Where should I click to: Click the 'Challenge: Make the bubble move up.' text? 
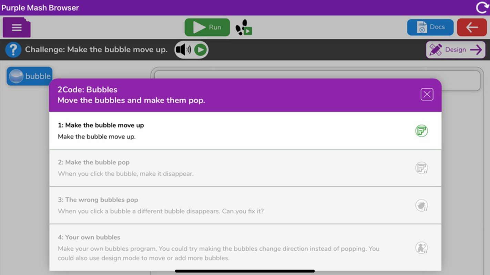pos(96,49)
